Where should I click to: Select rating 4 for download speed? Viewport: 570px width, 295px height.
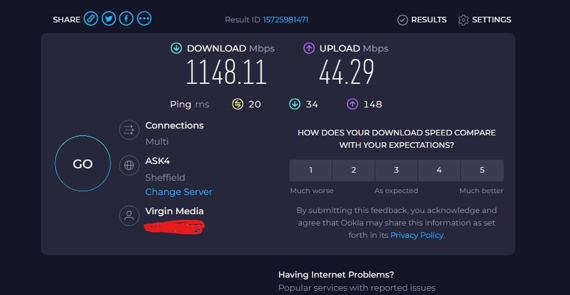[x=439, y=170]
